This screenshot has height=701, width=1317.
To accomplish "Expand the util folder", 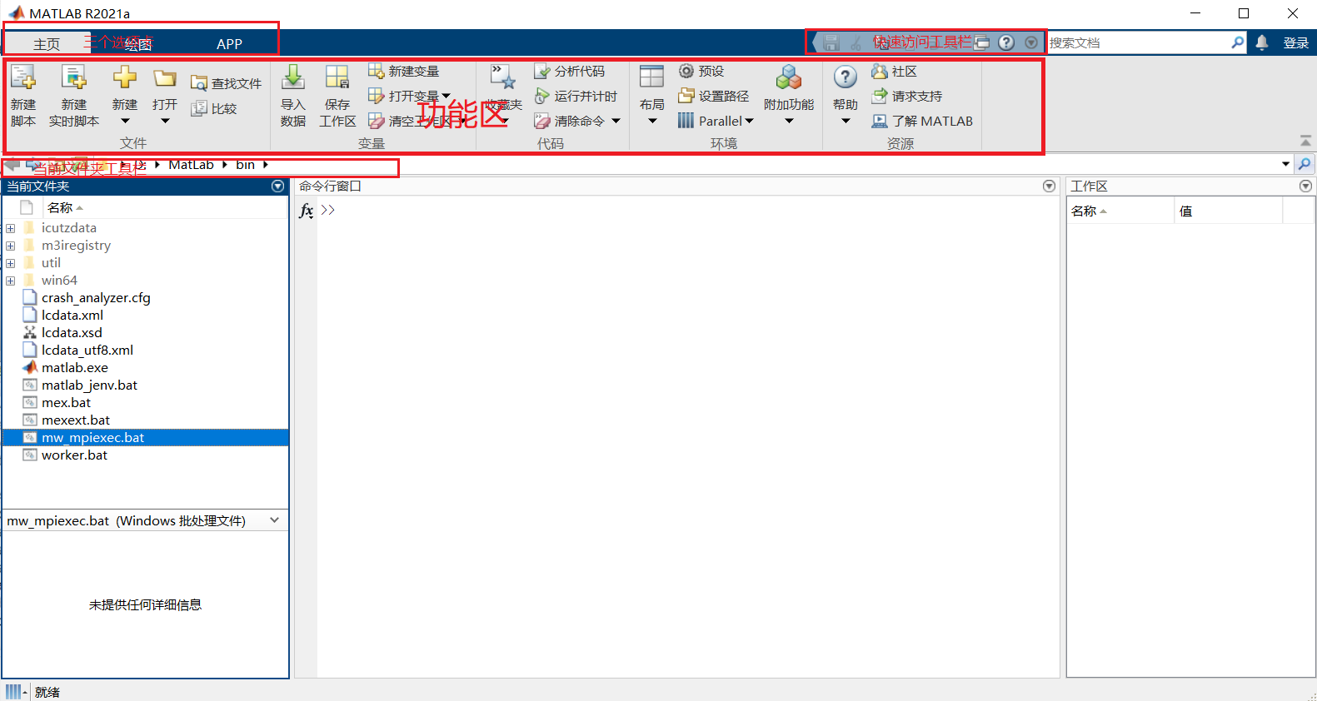I will point(10,263).
